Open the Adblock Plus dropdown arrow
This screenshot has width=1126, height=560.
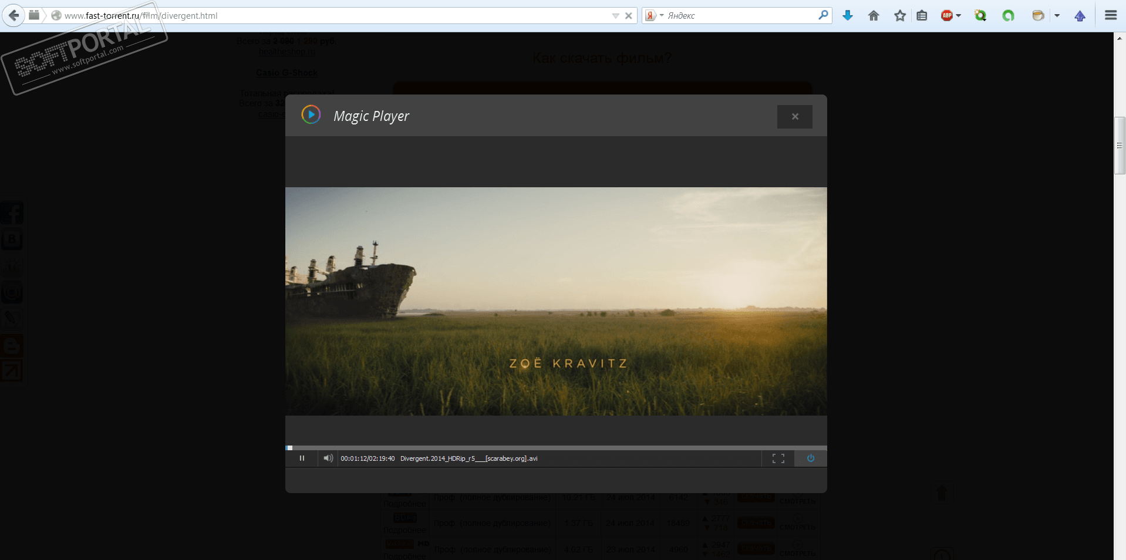coord(959,16)
